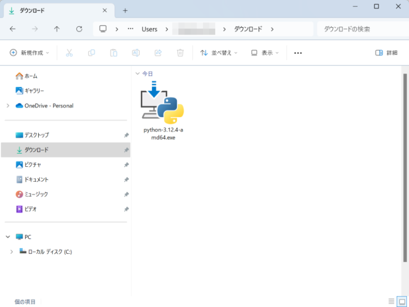Open a new tab with plus button
The width and height of the screenshot is (409, 307).
tap(125, 10)
